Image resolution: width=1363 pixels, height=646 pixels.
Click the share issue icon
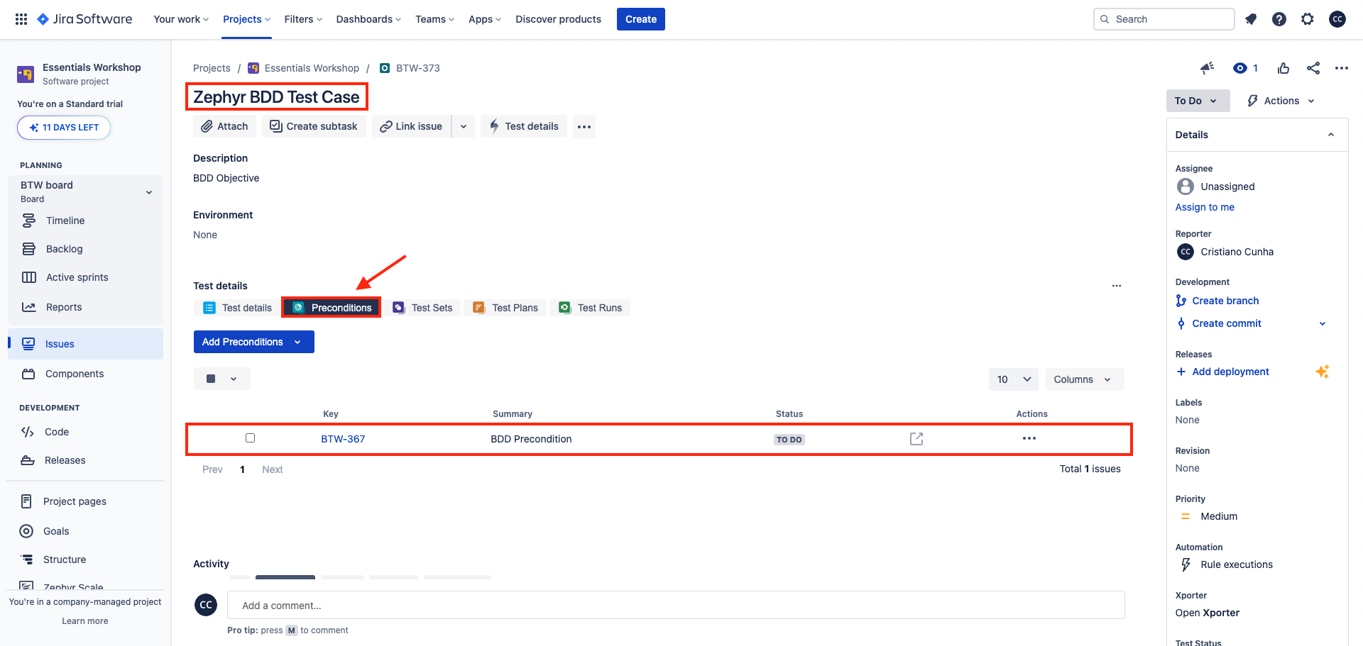pyautogui.click(x=1313, y=68)
